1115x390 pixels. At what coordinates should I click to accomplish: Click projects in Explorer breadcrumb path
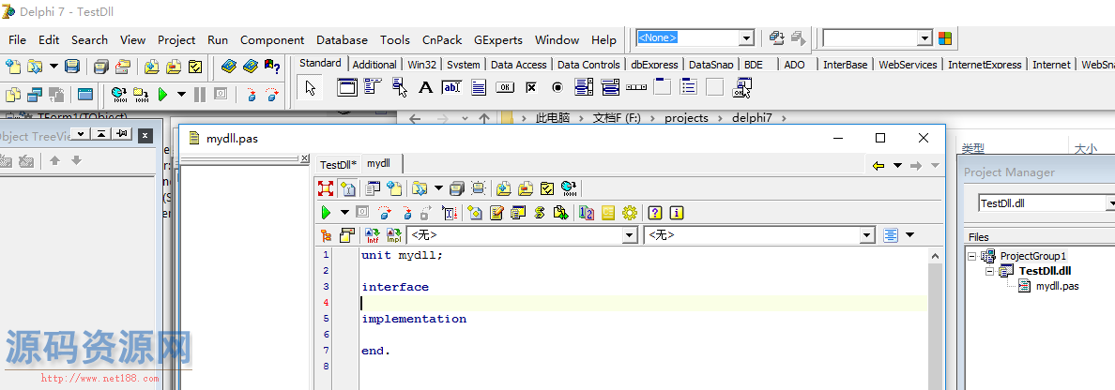pyautogui.click(x=686, y=118)
